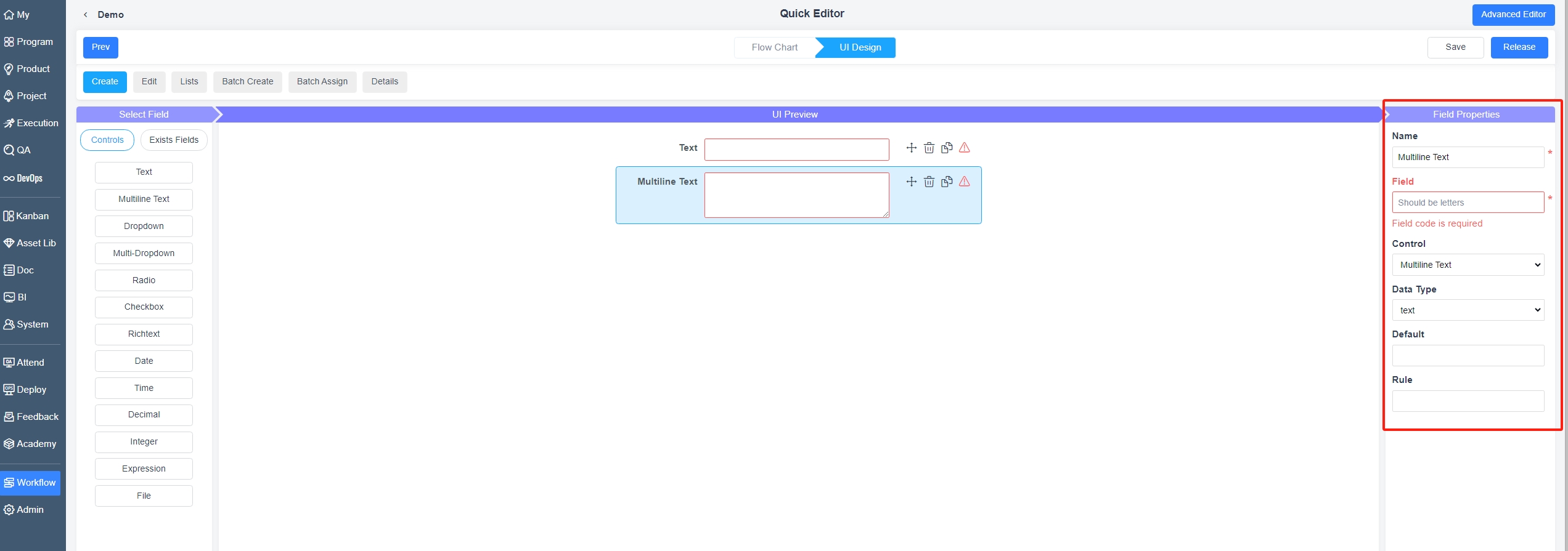1568x551 pixels.
Task: Copy the Text field with its duplicate icon
Action: (947, 148)
